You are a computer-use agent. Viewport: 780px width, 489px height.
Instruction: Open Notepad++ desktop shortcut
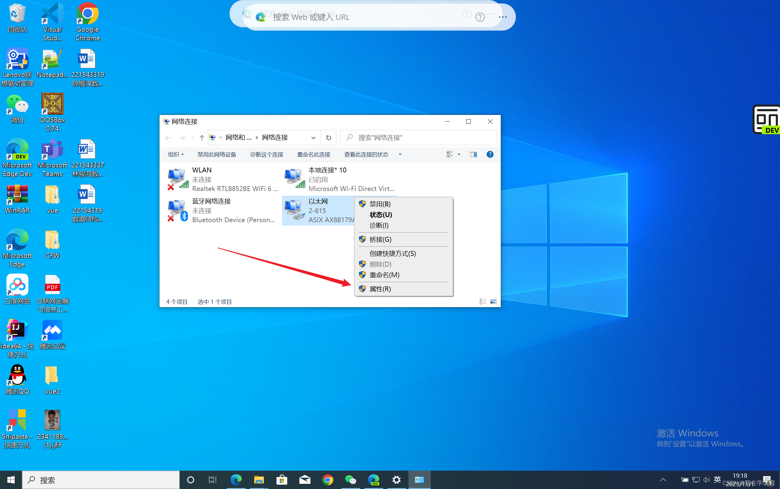click(x=52, y=63)
